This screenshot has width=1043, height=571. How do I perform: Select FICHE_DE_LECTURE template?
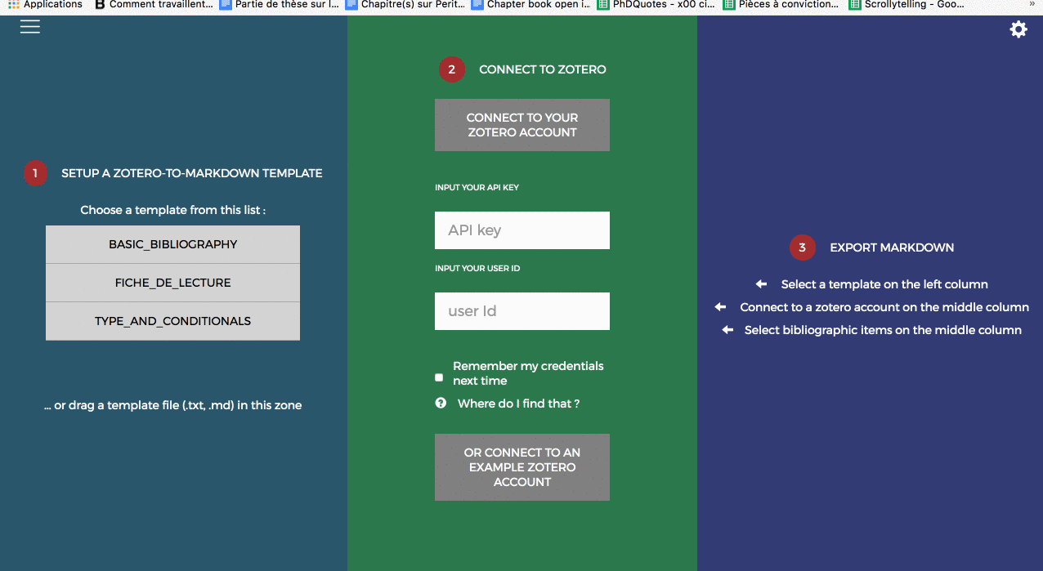(172, 283)
